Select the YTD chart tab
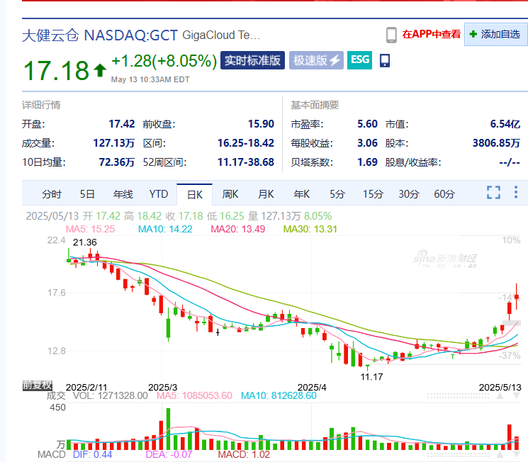 point(159,194)
